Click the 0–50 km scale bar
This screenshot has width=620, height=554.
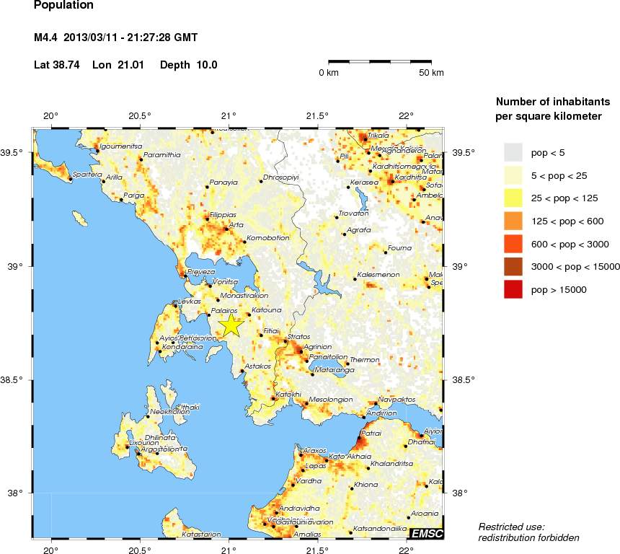[x=380, y=62]
